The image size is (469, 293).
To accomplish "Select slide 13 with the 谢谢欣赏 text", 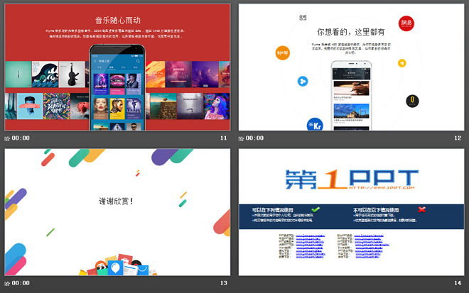I will click(117, 212).
